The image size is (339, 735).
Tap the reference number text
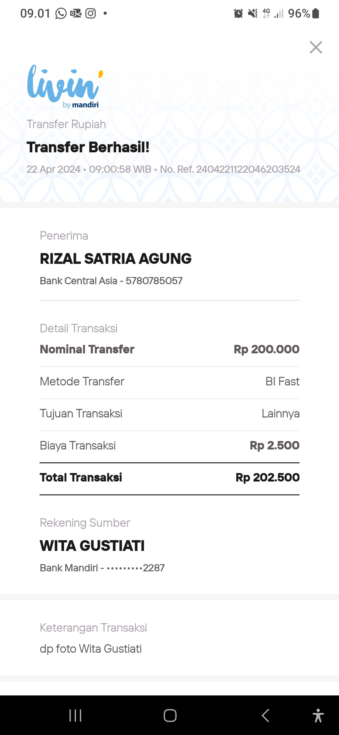click(230, 169)
